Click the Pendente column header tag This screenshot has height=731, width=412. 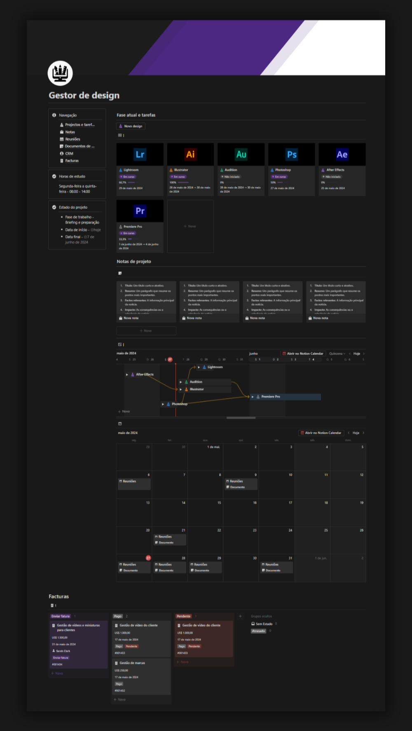tap(184, 616)
